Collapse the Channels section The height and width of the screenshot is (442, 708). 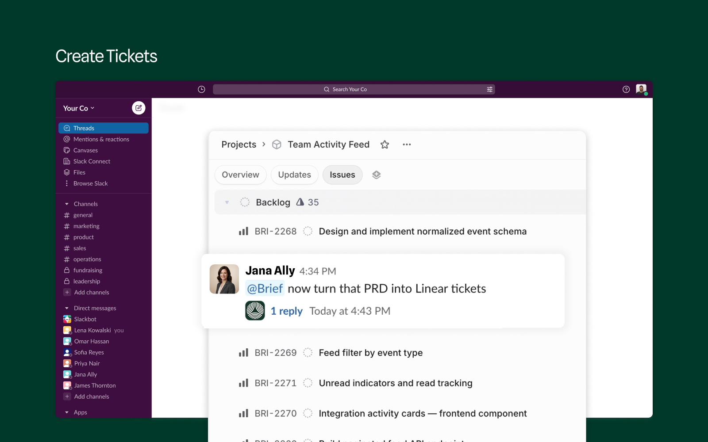pyautogui.click(x=67, y=204)
